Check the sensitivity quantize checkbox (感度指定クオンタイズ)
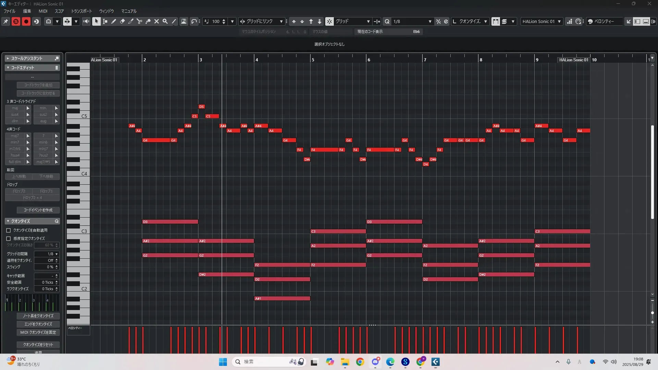The width and height of the screenshot is (658, 370). pos(9,238)
